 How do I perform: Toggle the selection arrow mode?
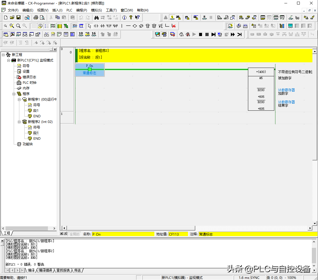click(x=89, y=26)
